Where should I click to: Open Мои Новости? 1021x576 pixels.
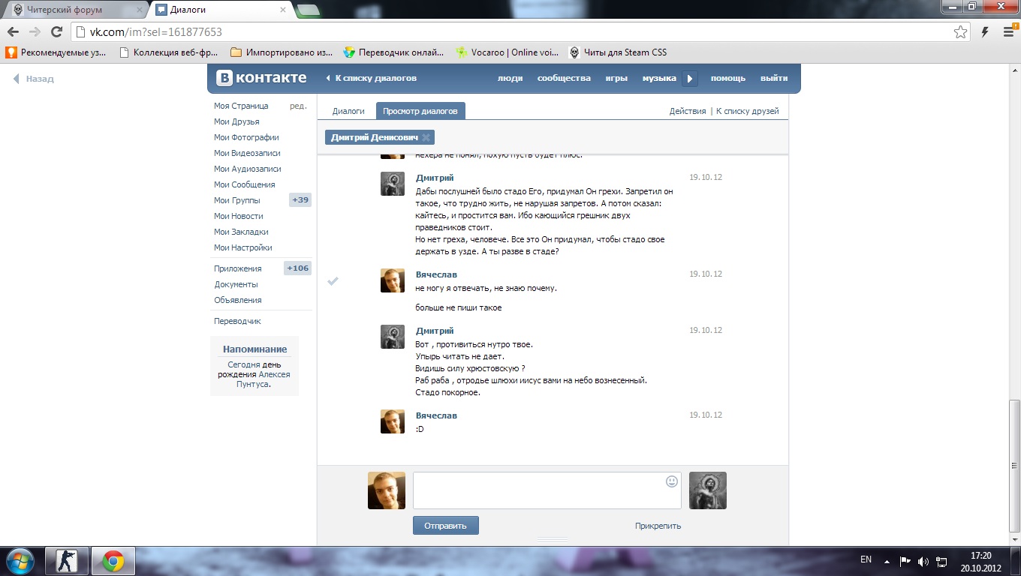238,216
